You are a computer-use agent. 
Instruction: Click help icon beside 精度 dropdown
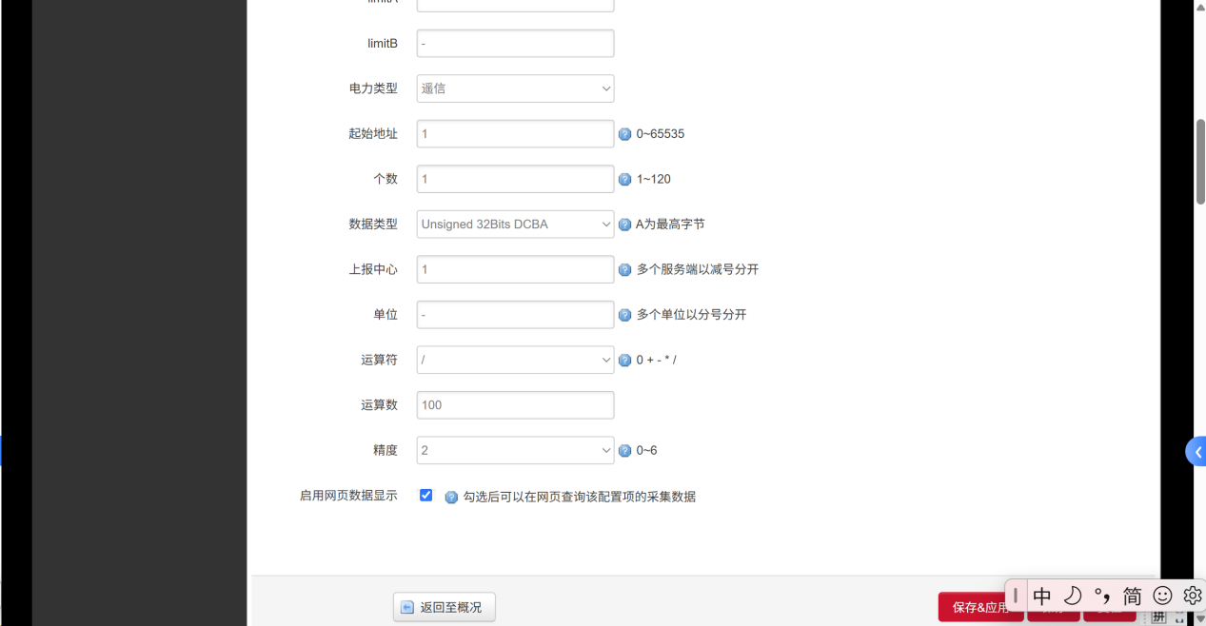coord(624,450)
